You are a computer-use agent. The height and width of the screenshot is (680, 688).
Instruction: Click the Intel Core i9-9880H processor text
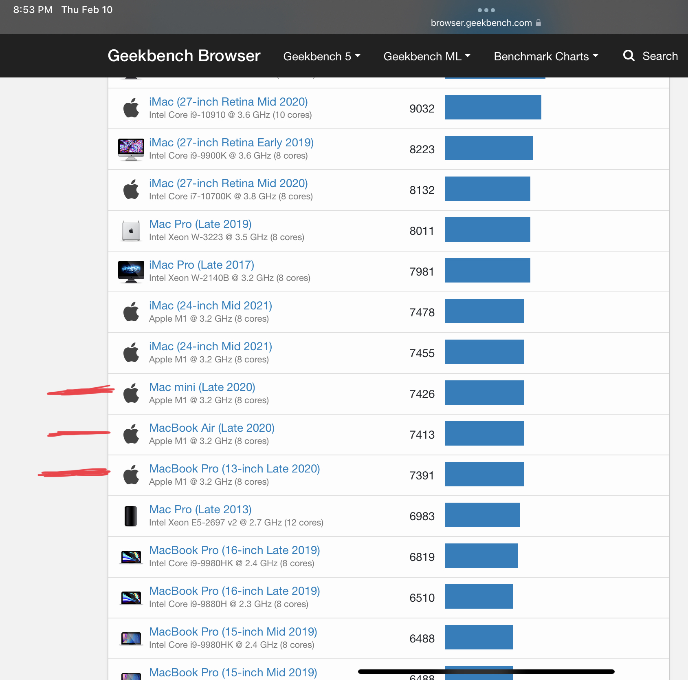[229, 604]
